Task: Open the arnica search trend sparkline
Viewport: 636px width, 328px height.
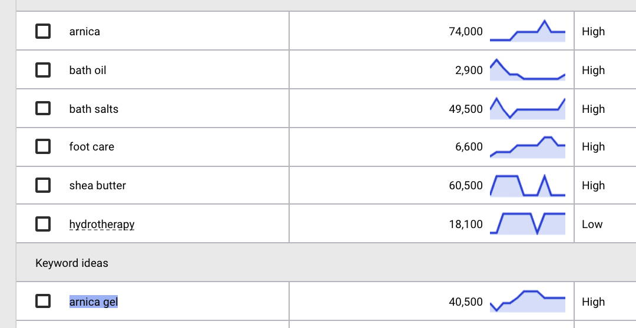Action: (x=527, y=31)
